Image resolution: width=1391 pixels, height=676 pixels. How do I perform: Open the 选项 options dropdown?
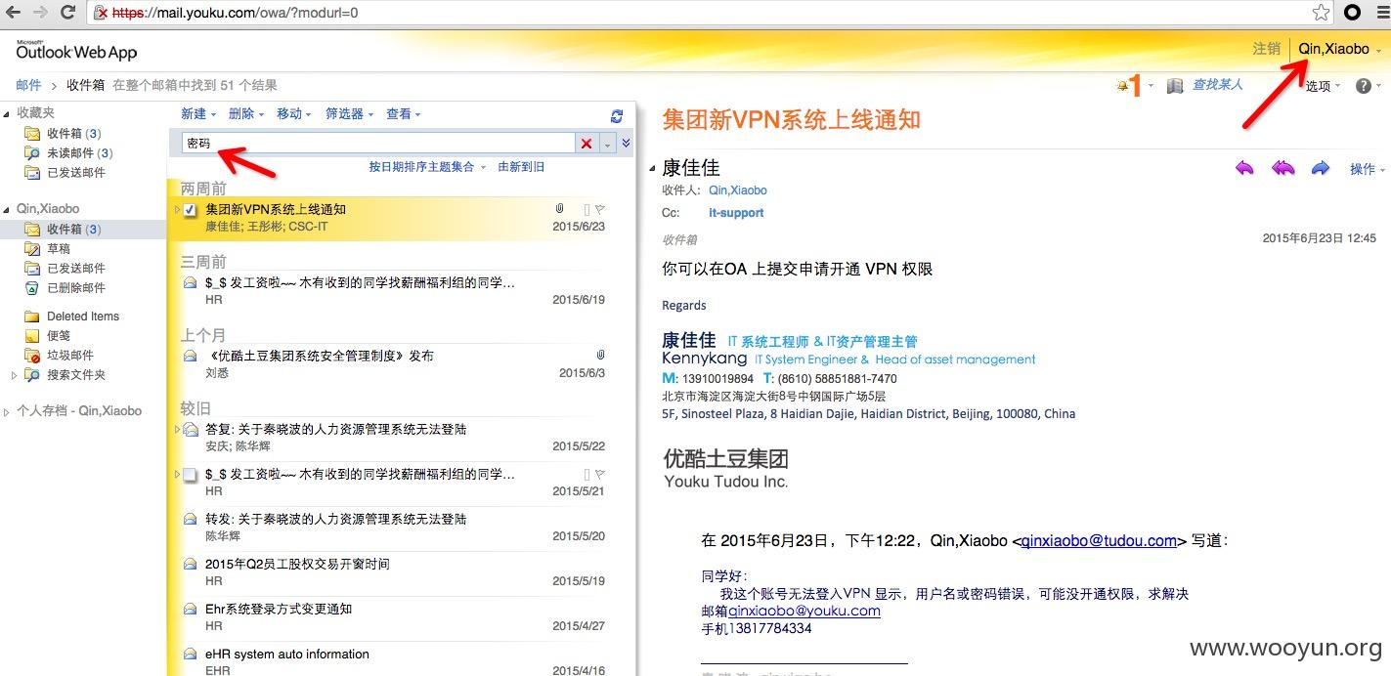coord(1323,86)
